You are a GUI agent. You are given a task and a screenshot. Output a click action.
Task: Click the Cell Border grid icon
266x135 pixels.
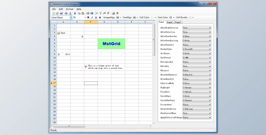[x=190, y=17]
